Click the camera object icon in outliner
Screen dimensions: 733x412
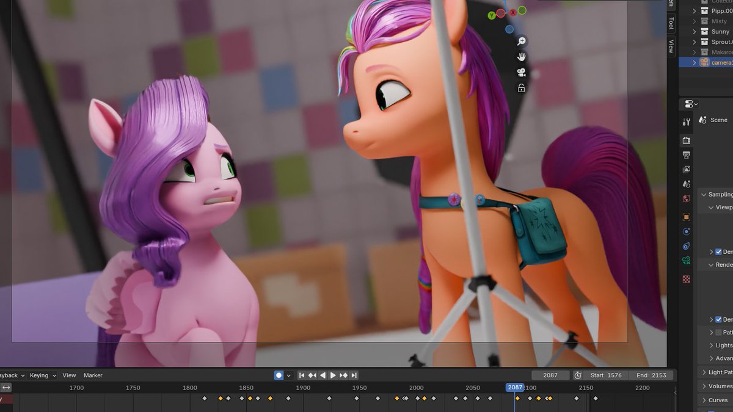[704, 62]
